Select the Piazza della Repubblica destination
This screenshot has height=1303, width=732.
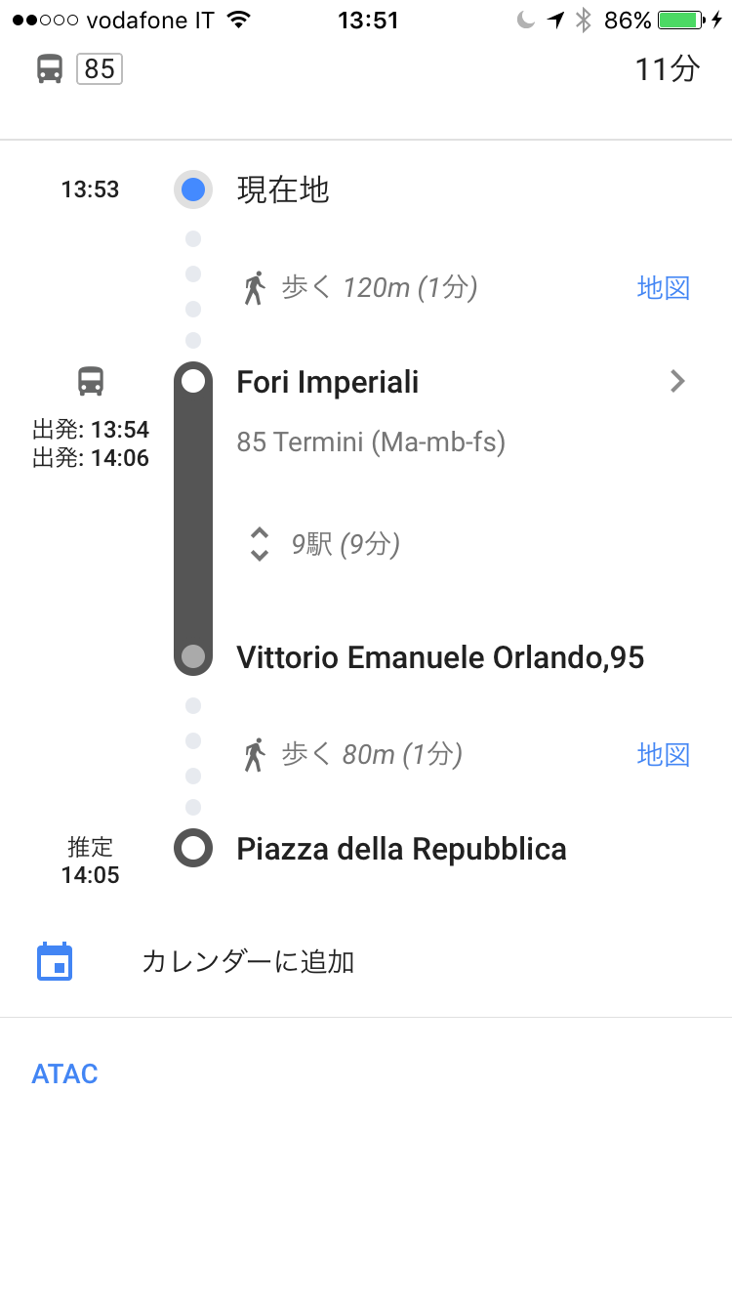pos(401,849)
